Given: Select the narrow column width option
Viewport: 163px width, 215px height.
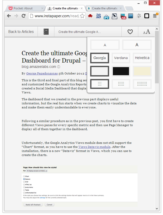Looking at the screenshot, I should click(100, 84).
